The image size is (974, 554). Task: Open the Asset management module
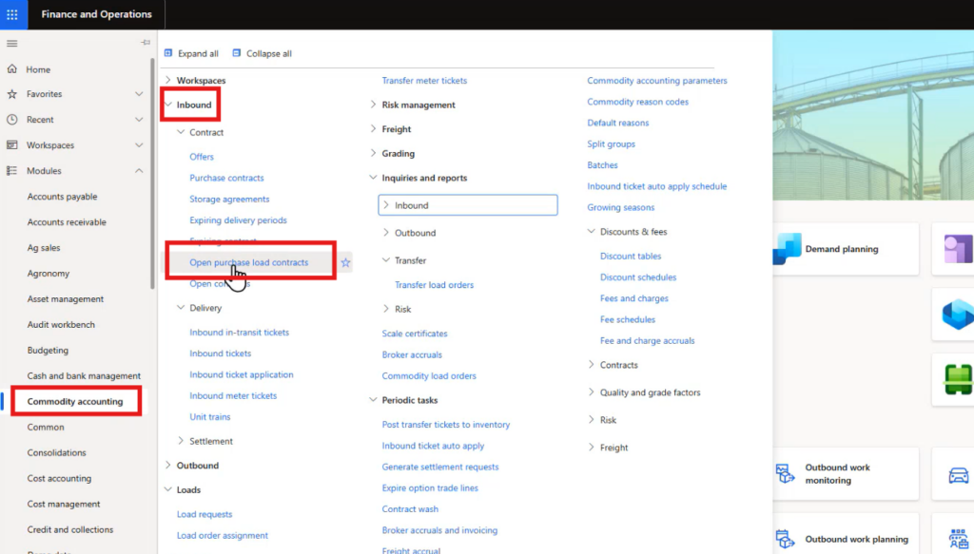click(x=66, y=299)
